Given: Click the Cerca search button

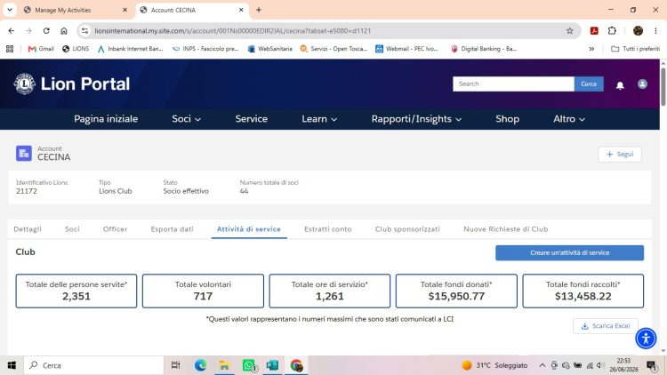Looking at the screenshot, I should 589,84.
